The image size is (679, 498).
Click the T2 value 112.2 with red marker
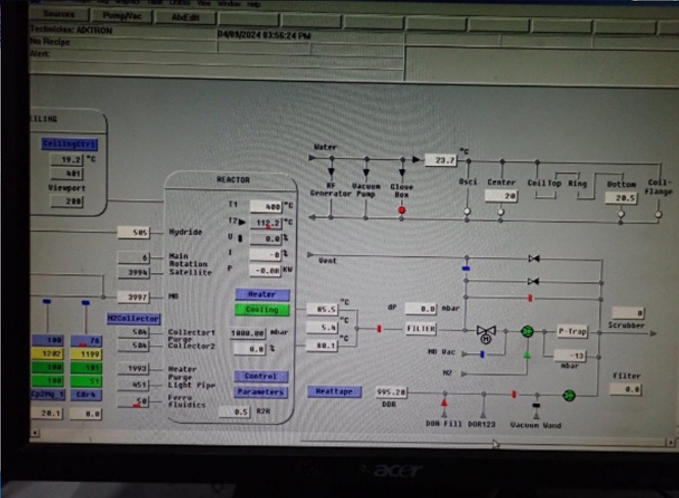(x=266, y=223)
